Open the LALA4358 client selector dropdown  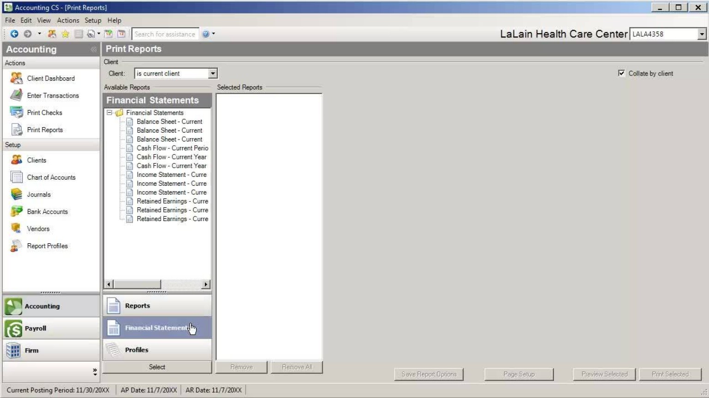[702, 34]
